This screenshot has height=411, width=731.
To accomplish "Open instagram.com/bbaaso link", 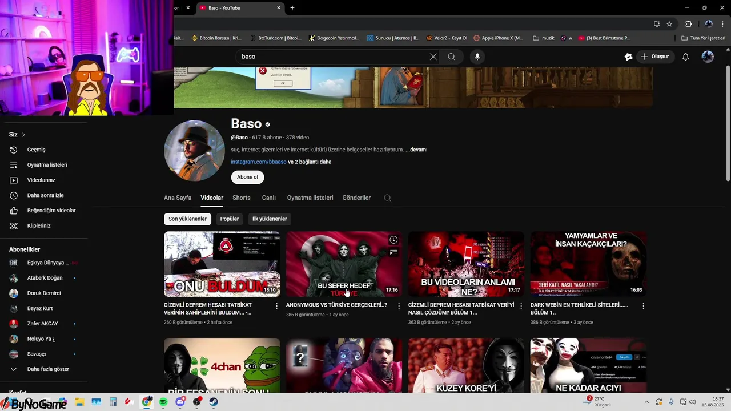I will [259, 162].
